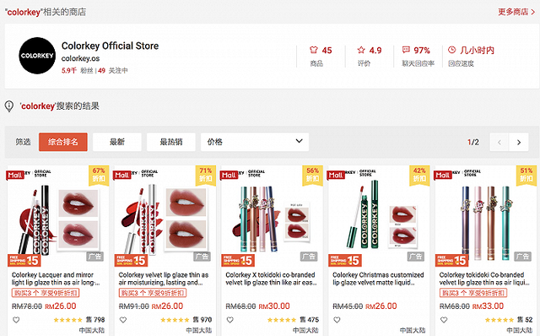
Task: Favorite the Colorkey Christmas customized lip glaze
Action: 337,320
